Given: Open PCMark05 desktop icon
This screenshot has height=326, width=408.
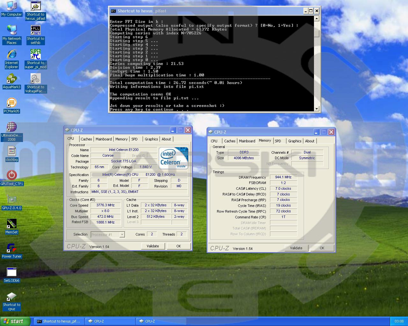Looking at the screenshot, I should pos(11,105).
